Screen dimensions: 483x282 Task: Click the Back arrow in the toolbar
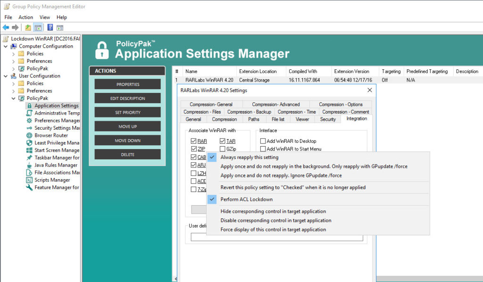point(6,27)
